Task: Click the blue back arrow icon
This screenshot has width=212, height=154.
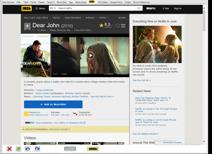Action: (27, 149)
